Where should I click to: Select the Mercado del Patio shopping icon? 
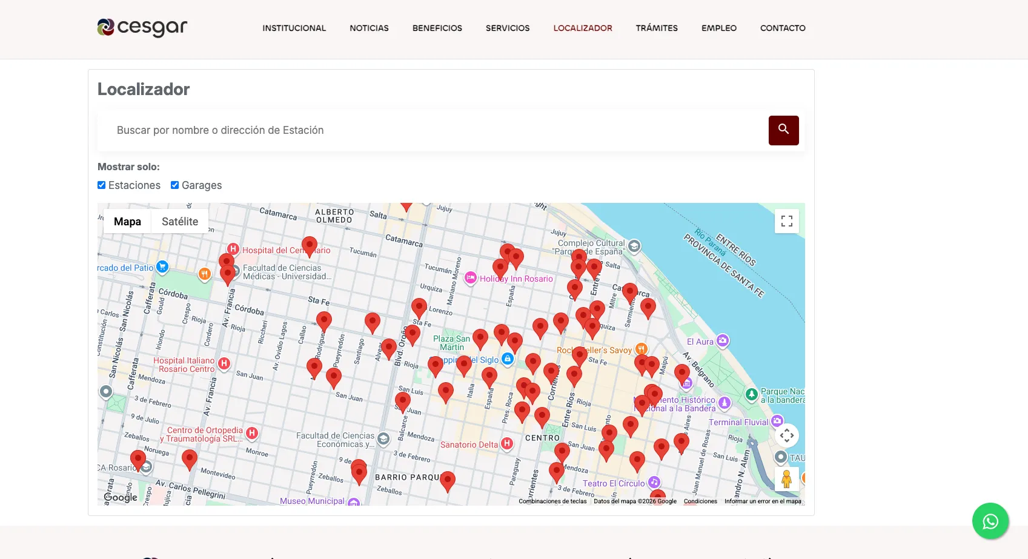(x=162, y=266)
